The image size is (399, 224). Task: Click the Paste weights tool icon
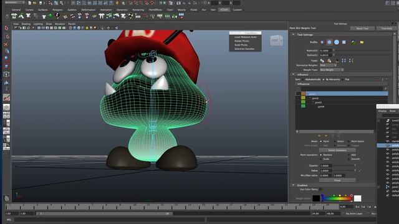pos(329,61)
